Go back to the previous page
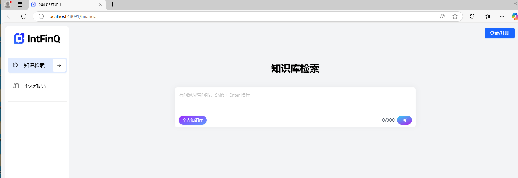The width and height of the screenshot is (518, 178). click(x=10, y=16)
